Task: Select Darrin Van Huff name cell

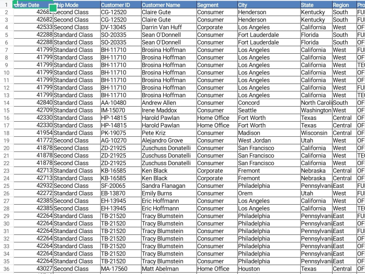Action: pos(169,27)
